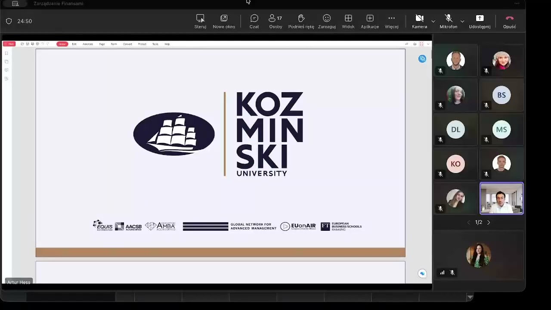Click the blue translate assistant button at top

(422, 59)
